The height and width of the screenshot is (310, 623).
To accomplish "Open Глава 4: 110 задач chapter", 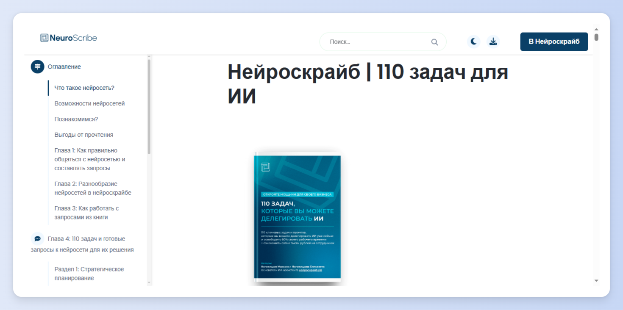I will tap(82, 244).
